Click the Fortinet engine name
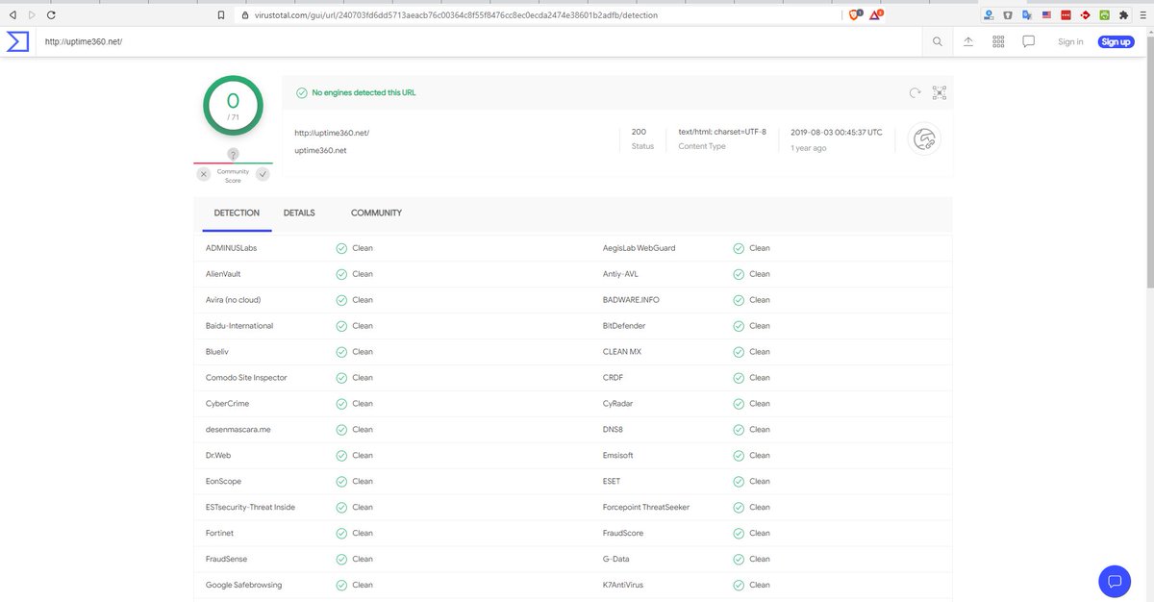 219,534
